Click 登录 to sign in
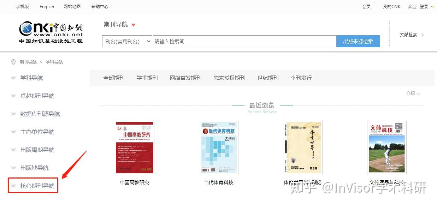 pyautogui.click(x=424, y=6)
